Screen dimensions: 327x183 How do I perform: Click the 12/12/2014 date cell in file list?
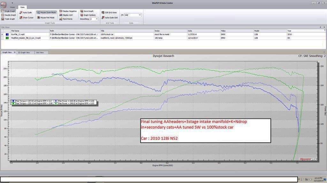203,38
